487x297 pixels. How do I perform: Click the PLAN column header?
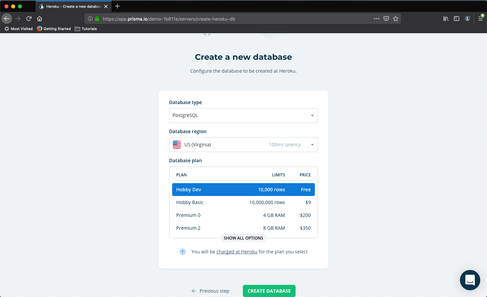[181, 175]
